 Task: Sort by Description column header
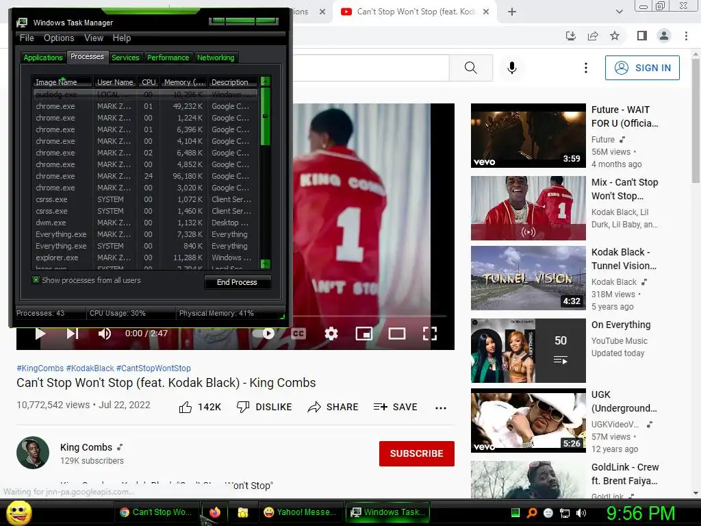pos(233,82)
